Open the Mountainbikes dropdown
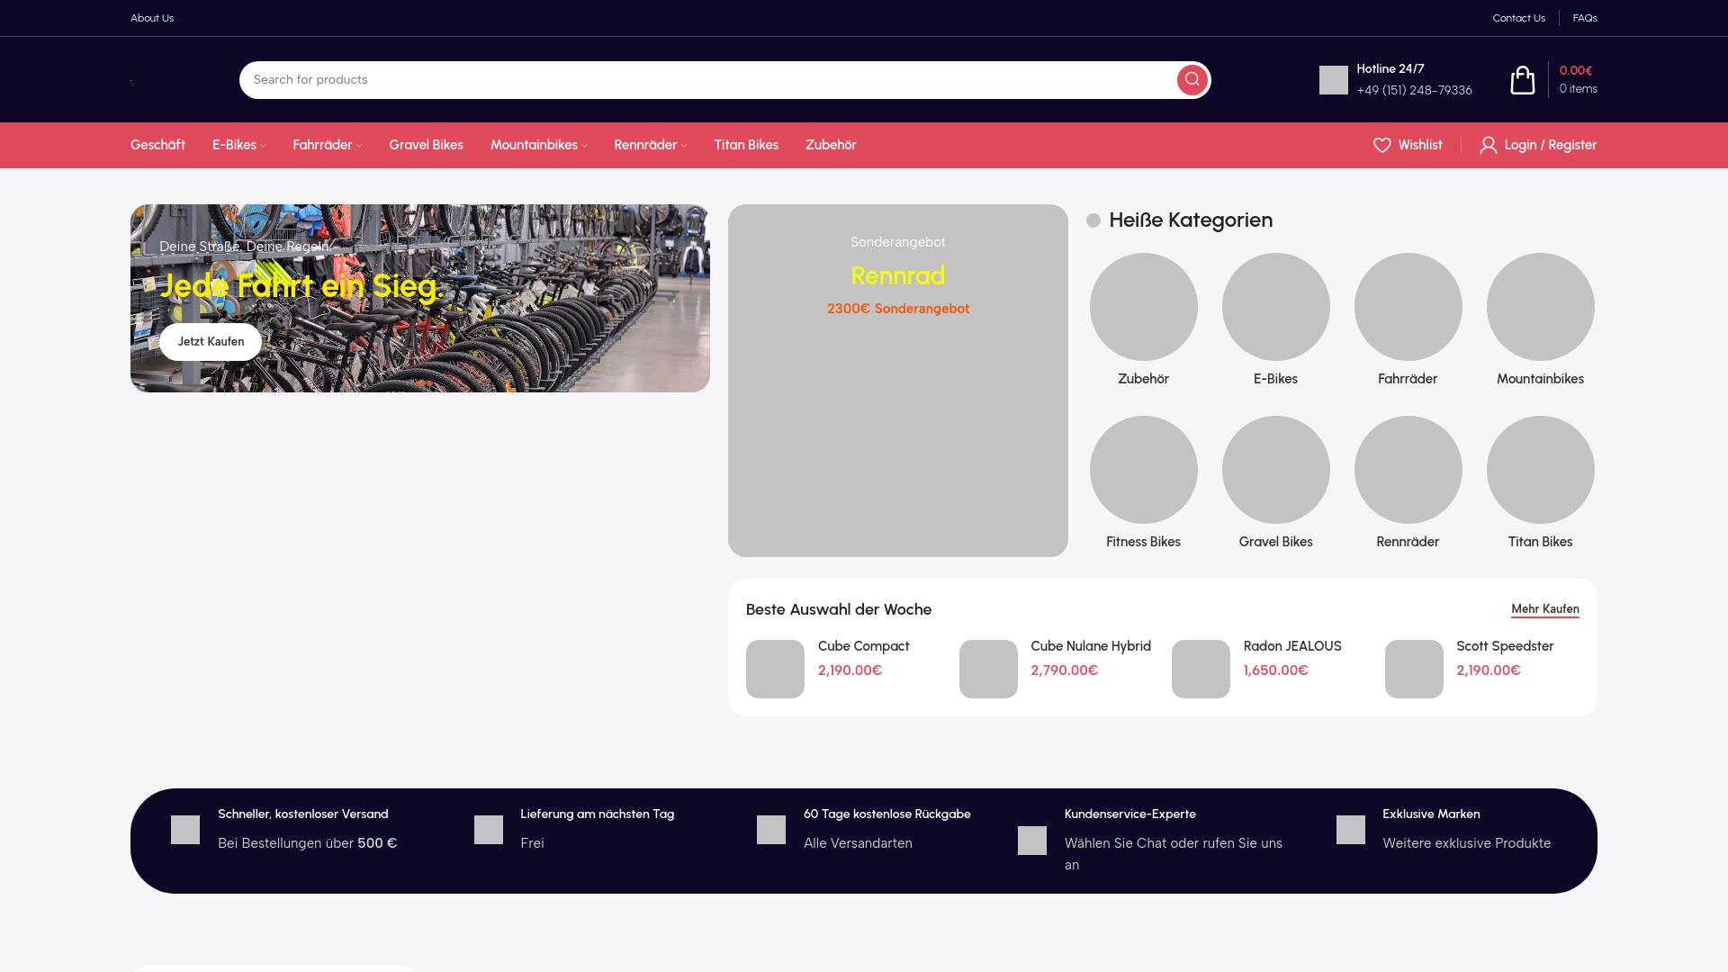Image resolution: width=1728 pixels, height=972 pixels. pos(537,145)
